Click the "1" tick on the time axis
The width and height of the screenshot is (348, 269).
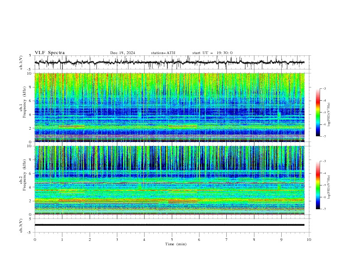click(x=62, y=240)
